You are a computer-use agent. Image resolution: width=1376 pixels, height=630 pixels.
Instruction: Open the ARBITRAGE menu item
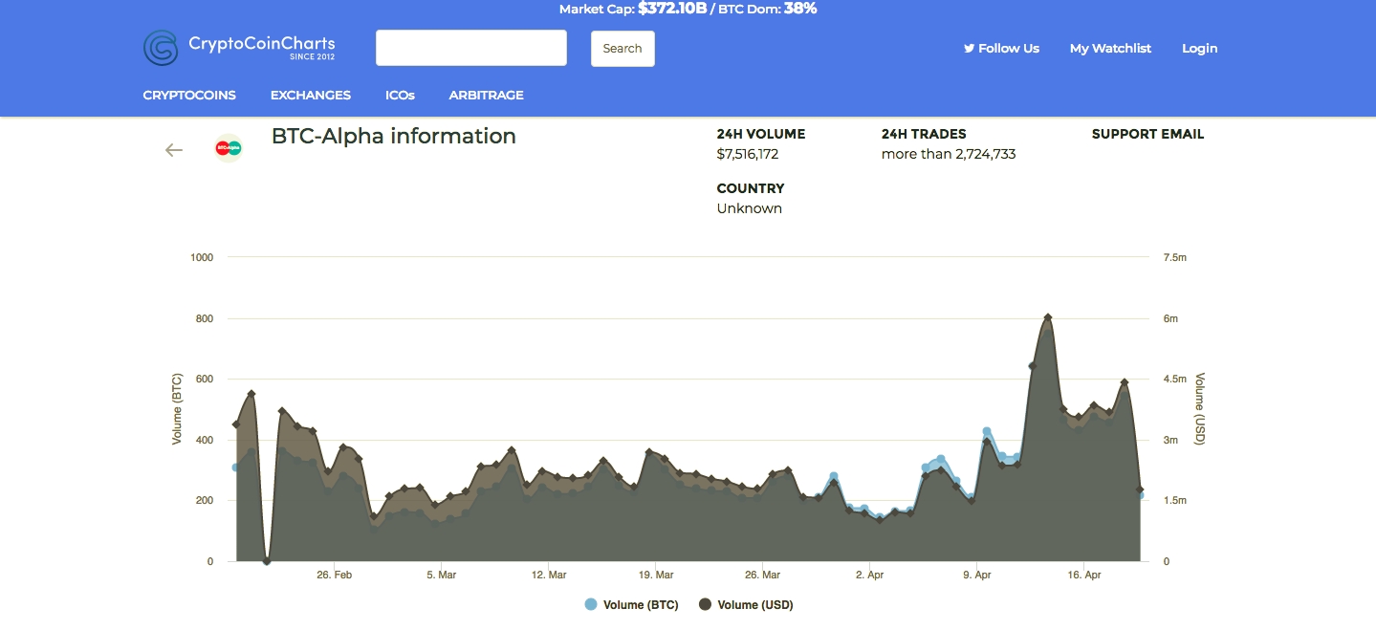pyautogui.click(x=486, y=95)
